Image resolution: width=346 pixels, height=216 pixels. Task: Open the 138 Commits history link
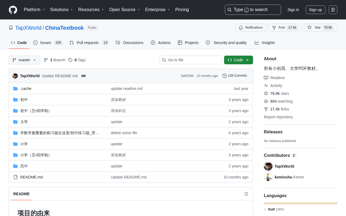(235, 76)
